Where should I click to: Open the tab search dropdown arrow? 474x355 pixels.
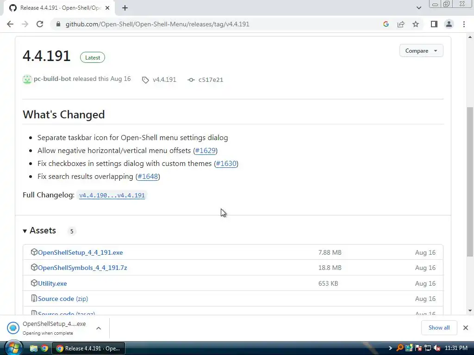(418, 8)
